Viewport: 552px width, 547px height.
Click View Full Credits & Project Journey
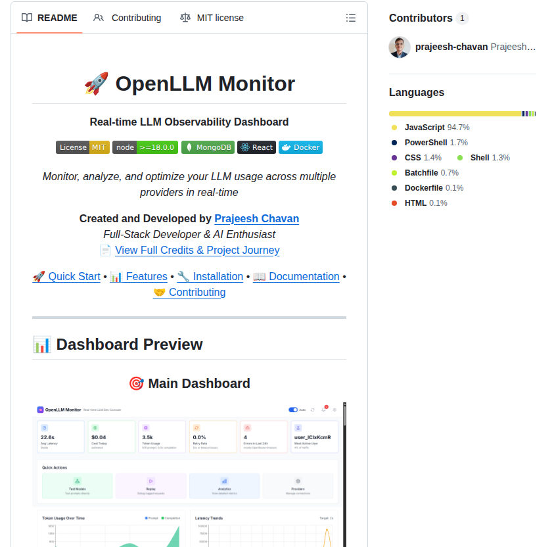(197, 250)
